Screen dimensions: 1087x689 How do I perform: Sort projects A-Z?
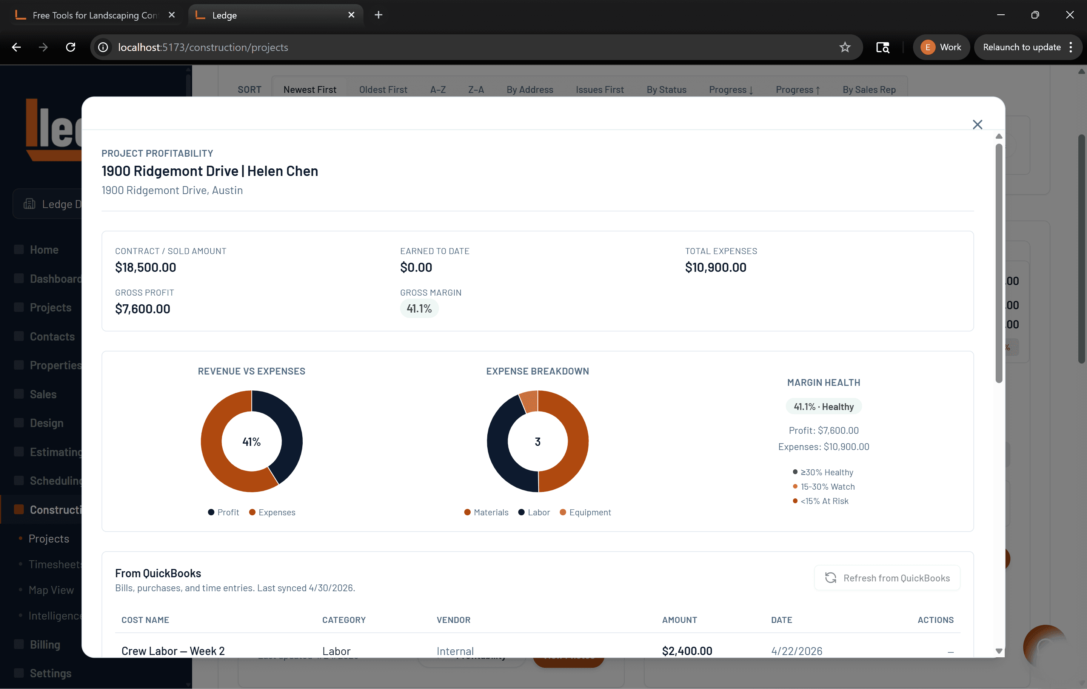438,89
